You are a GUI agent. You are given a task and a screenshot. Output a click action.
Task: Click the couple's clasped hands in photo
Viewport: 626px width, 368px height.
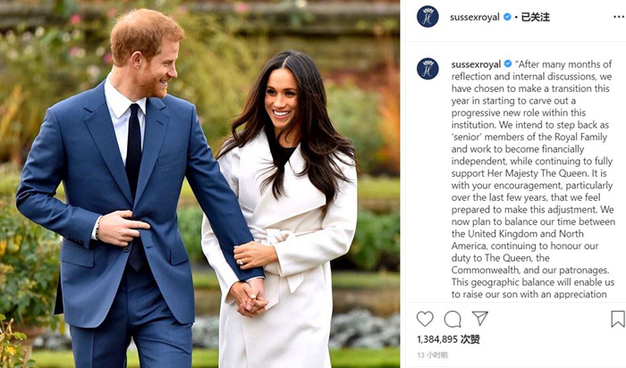pos(250,297)
